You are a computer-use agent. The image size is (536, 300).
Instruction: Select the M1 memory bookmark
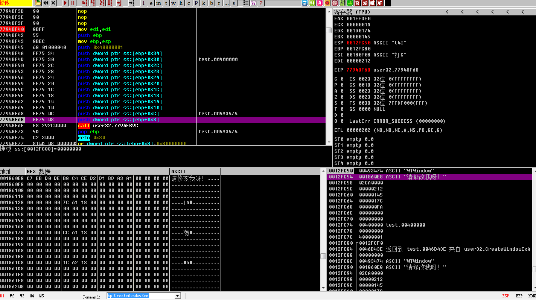[3, 296]
